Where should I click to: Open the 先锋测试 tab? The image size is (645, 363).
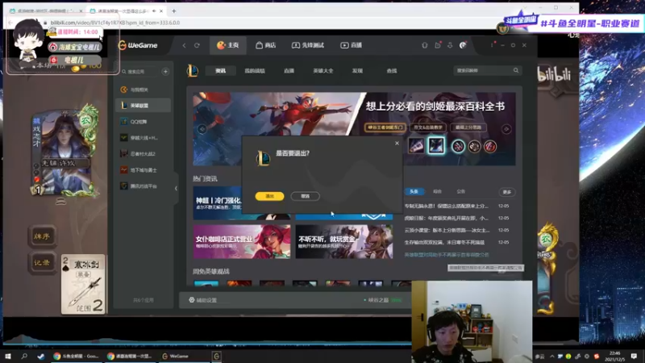tap(308, 45)
